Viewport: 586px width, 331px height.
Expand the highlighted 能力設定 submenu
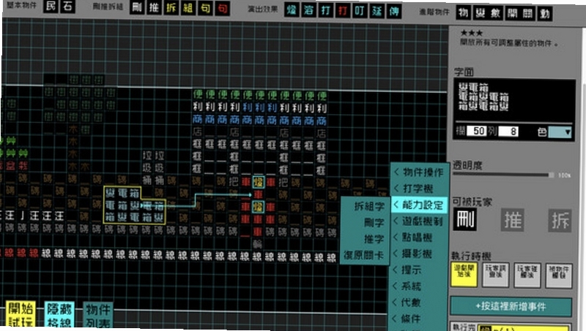point(418,205)
